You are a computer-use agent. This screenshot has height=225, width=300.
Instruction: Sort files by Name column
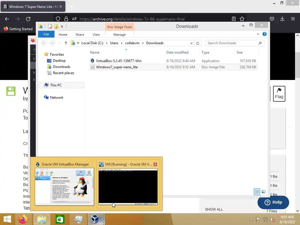[127, 52]
